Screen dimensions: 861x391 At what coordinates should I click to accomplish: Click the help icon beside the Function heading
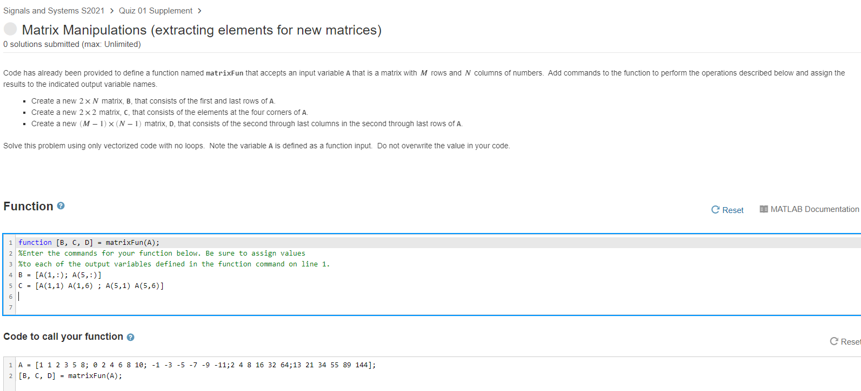(60, 205)
